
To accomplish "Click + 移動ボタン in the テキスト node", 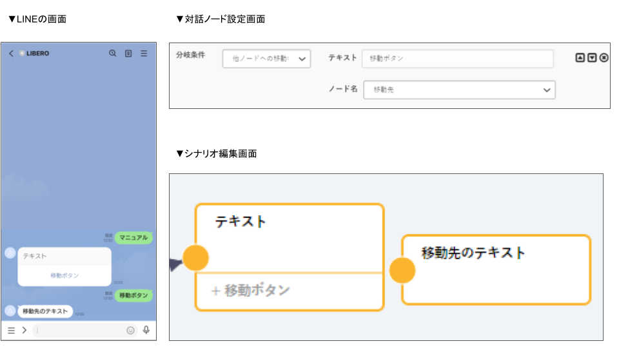I will tap(251, 291).
